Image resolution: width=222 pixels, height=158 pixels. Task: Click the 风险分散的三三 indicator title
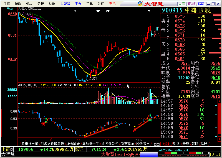click(x=29, y=8)
